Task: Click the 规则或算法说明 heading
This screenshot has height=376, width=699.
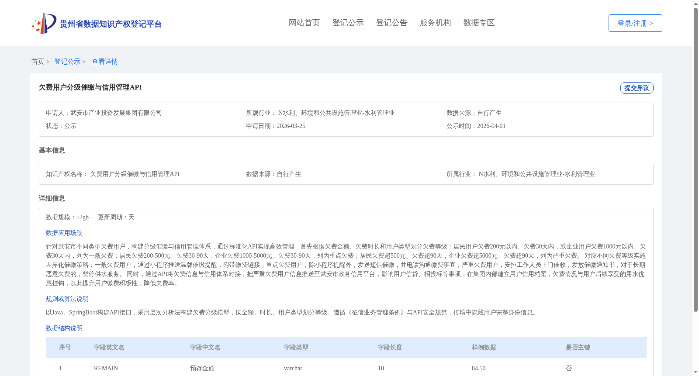Action: 67,299
